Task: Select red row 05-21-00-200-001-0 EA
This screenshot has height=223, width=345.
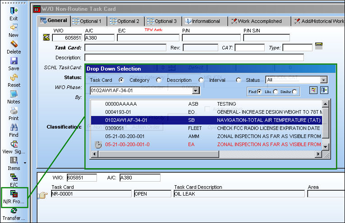Action: click(207, 144)
